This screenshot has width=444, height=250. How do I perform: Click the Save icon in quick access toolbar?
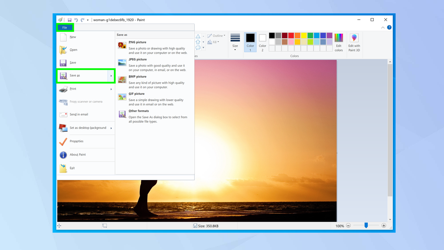69,20
